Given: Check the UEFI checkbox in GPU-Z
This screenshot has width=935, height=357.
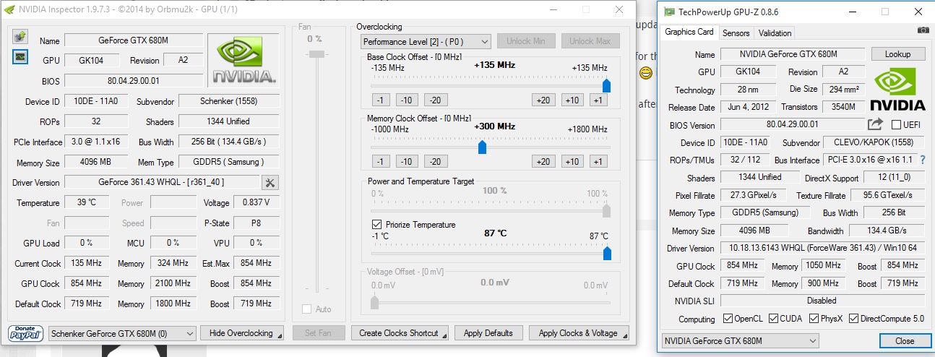Looking at the screenshot, I should click(x=897, y=125).
